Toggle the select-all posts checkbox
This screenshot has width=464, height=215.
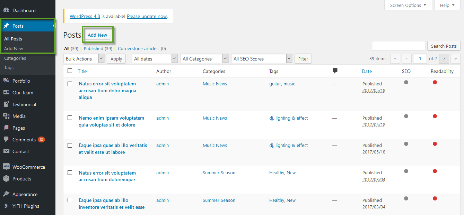(70, 71)
